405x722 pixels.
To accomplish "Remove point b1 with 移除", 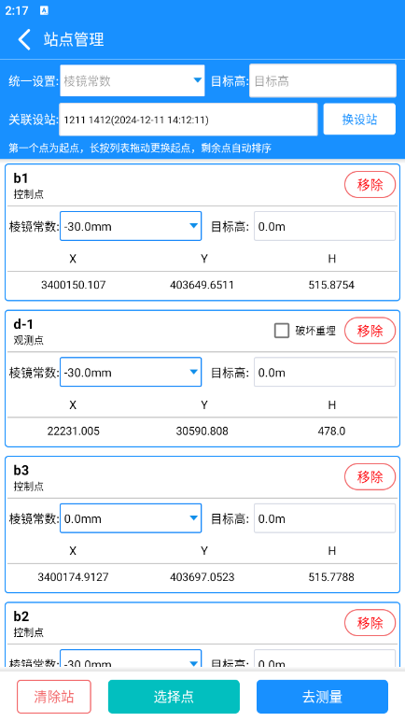I will (370, 185).
